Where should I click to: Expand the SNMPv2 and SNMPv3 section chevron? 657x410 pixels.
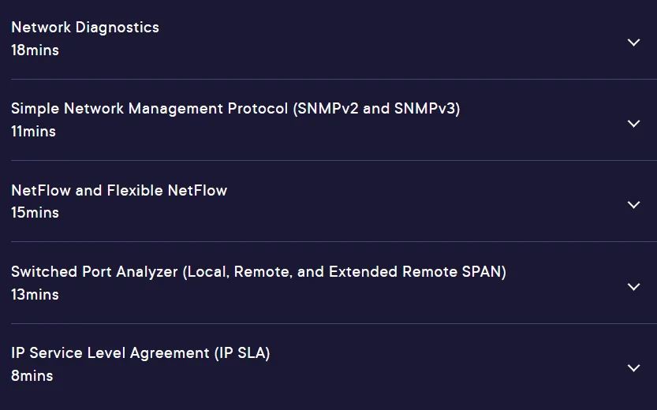[633, 124]
